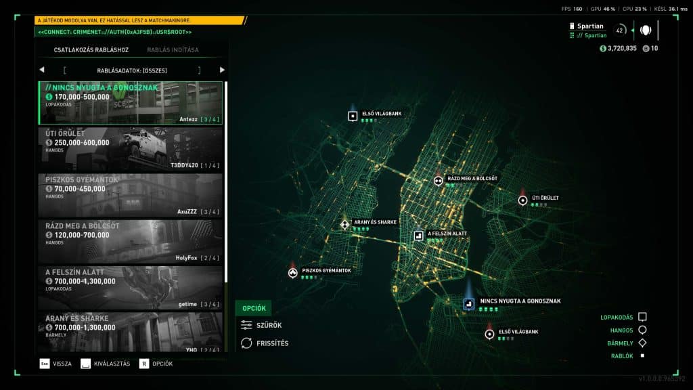Click the Arany és Sharke diamond marker
Image resolution: width=693 pixels, height=390 pixels.
tap(344, 225)
